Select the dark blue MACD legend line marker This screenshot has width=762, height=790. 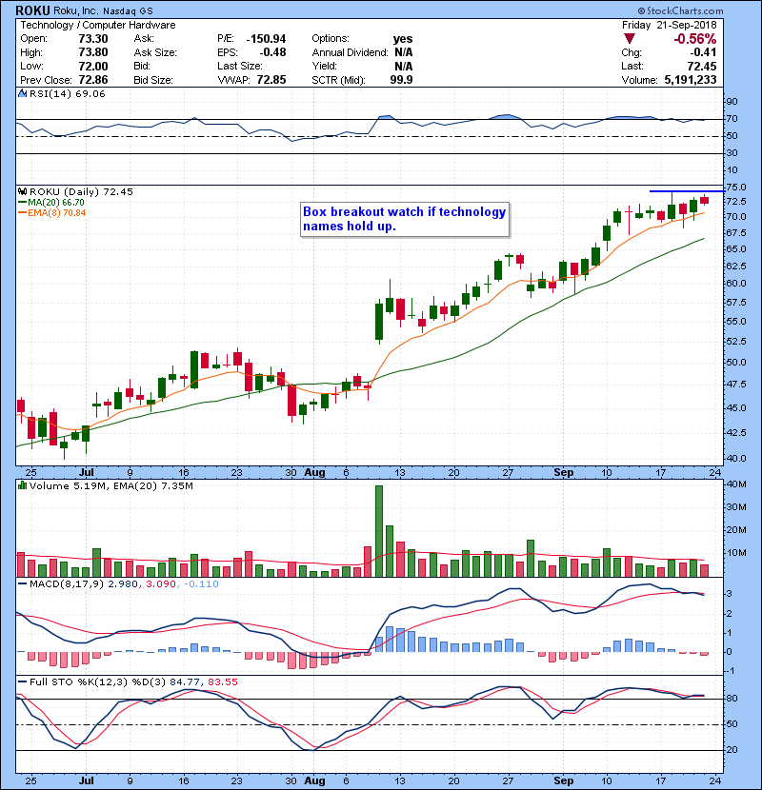tap(22, 584)
